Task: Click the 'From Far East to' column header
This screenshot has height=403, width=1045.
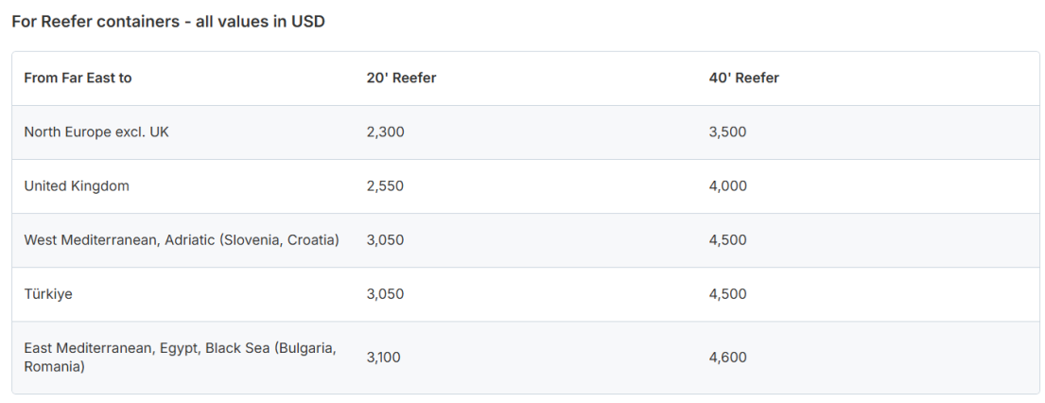Action: coord(78,79)
